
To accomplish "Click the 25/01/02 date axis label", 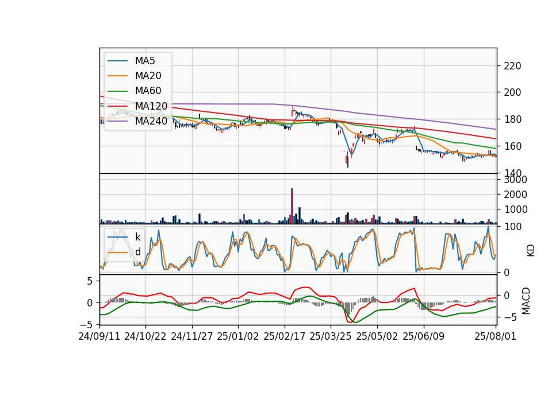I will [x=237, y=336].
